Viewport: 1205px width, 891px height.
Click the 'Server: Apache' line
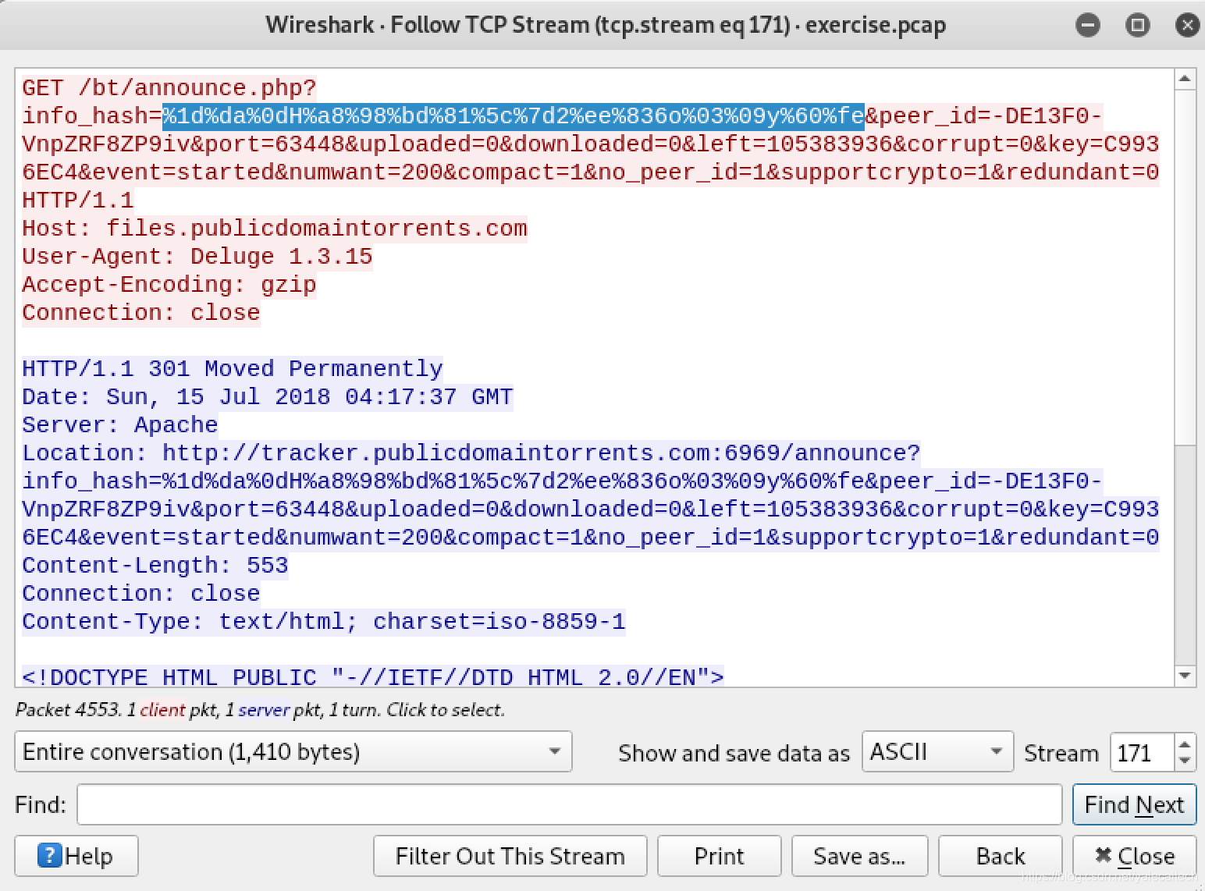(x=120, y=424)
